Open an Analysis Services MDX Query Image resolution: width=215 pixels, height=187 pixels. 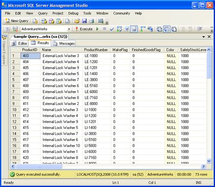pos(44,21)
